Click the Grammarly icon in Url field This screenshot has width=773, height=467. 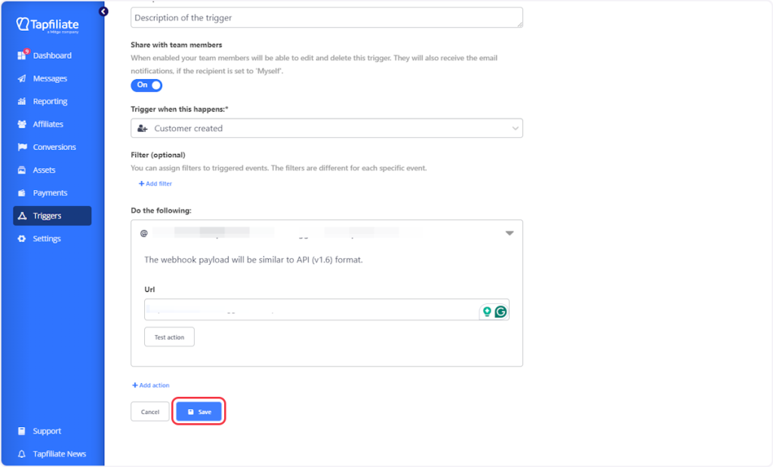tap(500, 311)
